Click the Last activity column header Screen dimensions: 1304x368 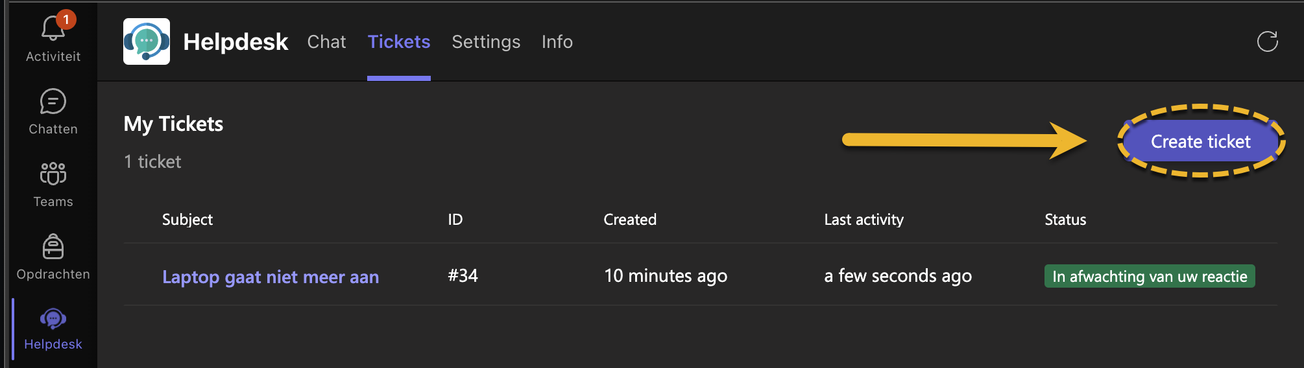(863, 220)
